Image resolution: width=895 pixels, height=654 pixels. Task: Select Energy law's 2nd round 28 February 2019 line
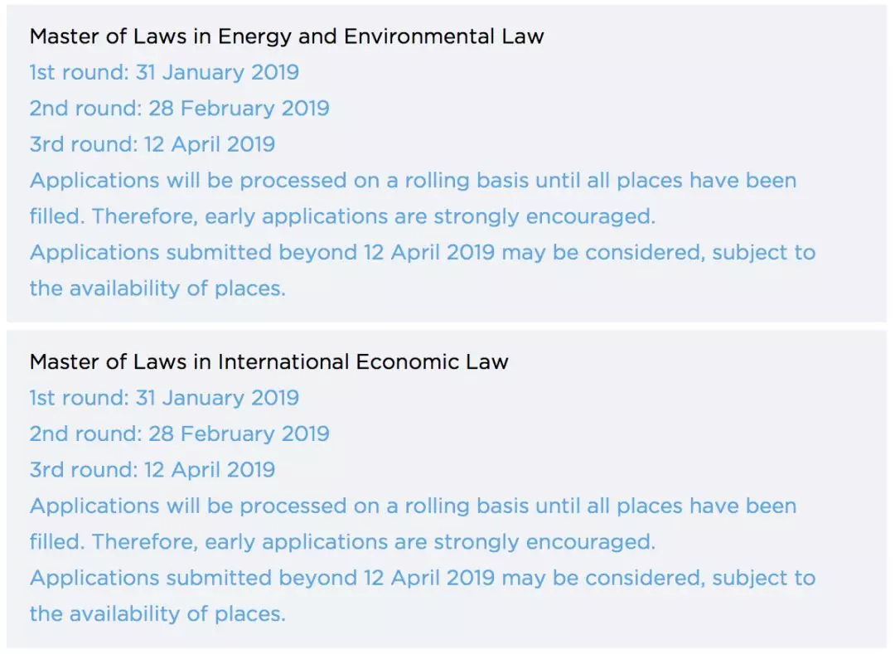coord(179,109)
